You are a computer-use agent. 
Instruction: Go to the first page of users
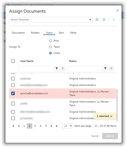tap(13, 126)
